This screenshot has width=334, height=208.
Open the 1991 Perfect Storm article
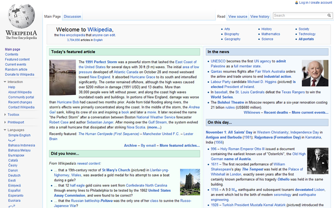(x=101, y=62)
